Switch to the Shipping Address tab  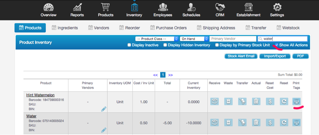(x=216, y=28)
